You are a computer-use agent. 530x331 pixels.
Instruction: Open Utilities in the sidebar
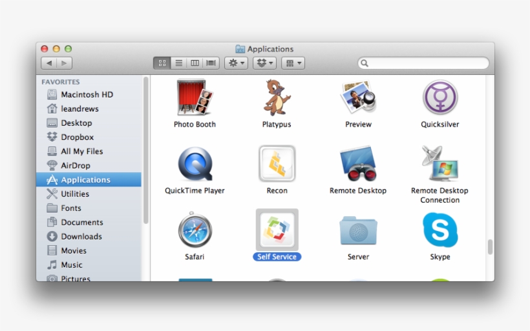pyautogui.click(x=89, y=194)
